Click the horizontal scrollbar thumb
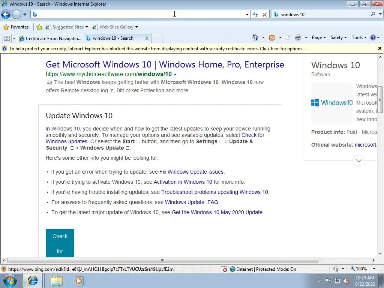The height and width of the screenshot is (288, 384). [x=163, y=260]
